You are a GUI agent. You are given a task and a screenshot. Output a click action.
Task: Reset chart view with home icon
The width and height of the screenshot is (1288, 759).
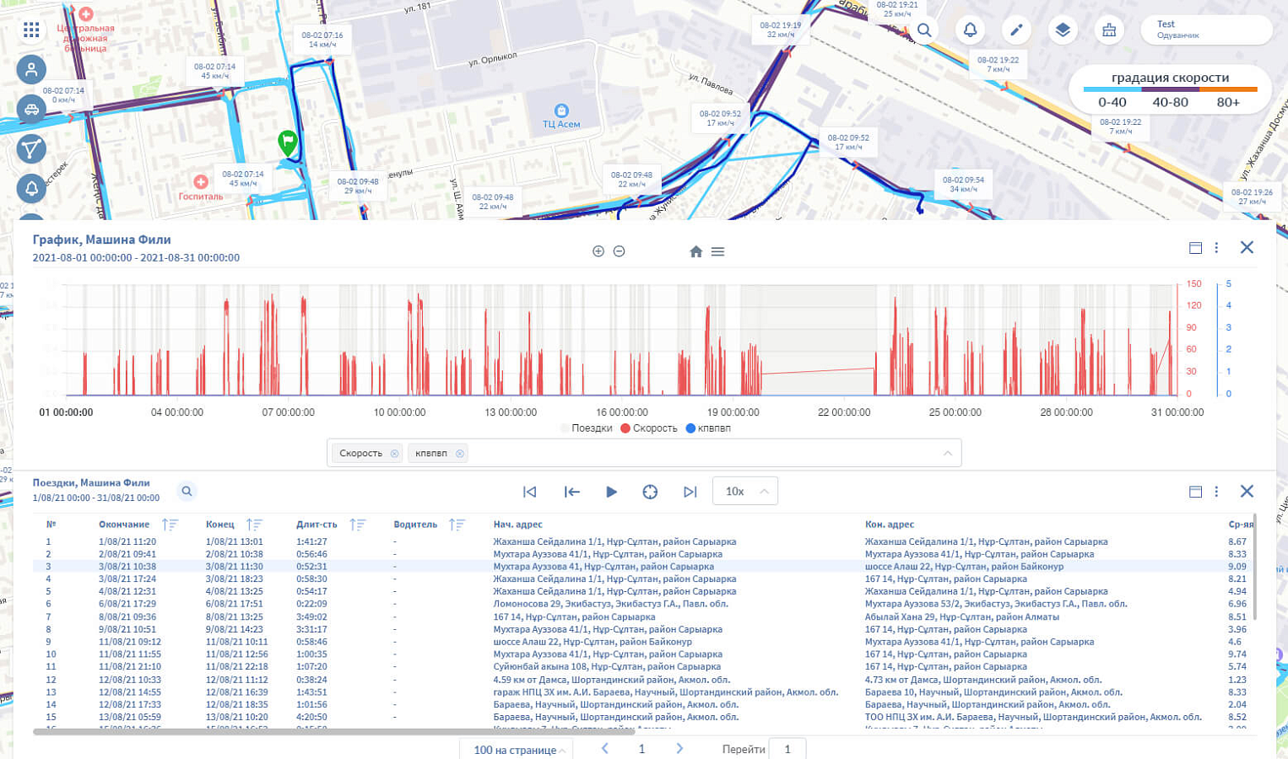pyautogui.click(x=695, y=251)
